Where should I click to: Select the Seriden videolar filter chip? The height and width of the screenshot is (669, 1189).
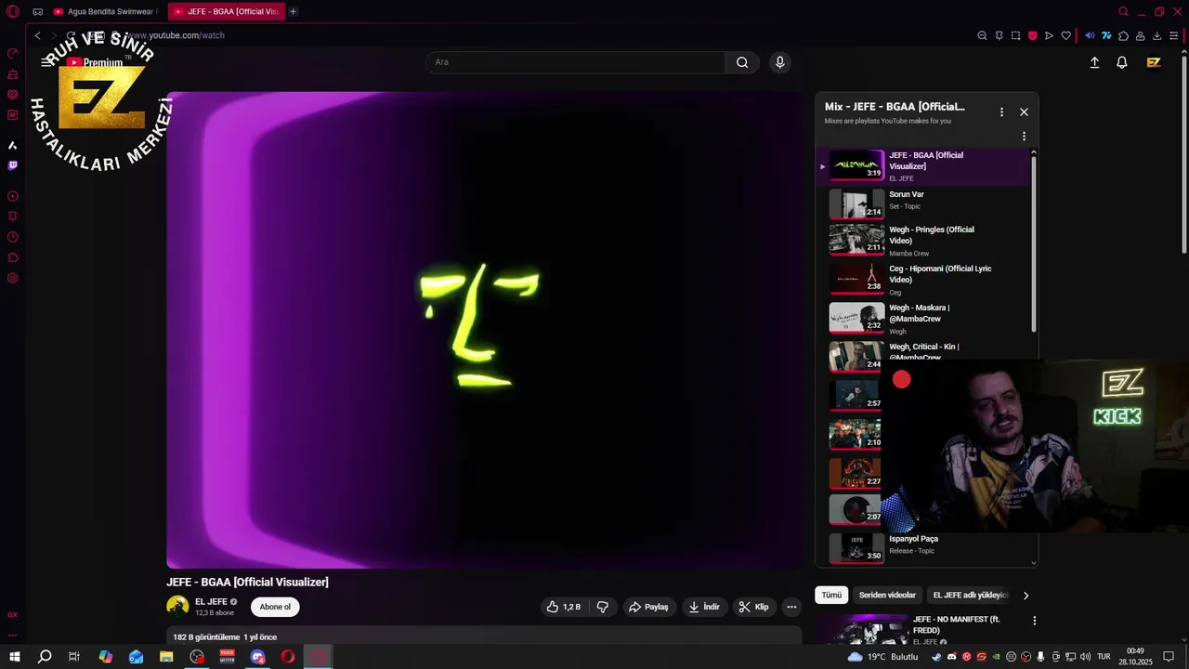[x=887, y=595]
